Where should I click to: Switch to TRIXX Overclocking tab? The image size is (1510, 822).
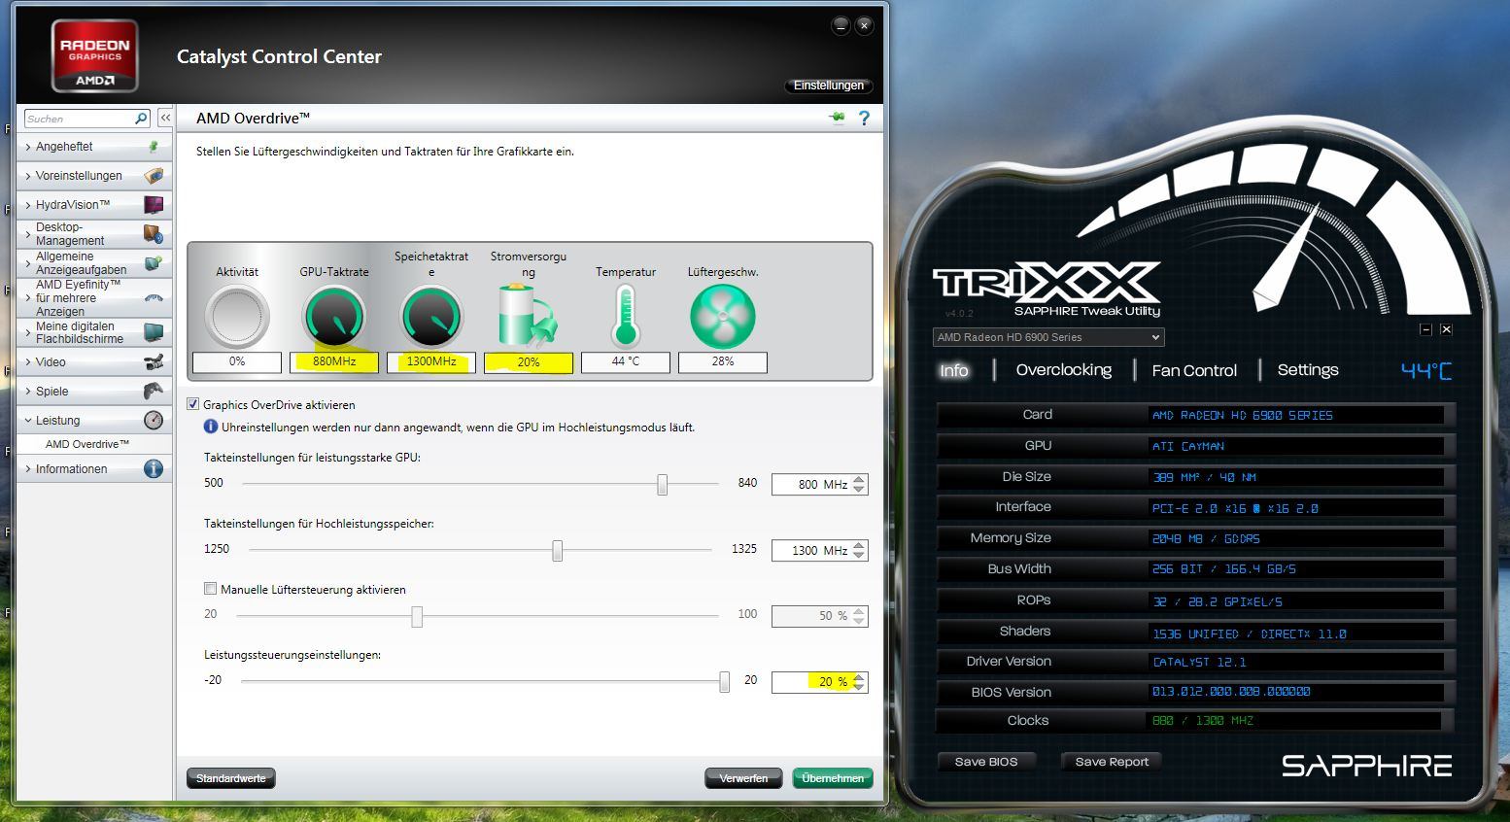pos(1063,370)
